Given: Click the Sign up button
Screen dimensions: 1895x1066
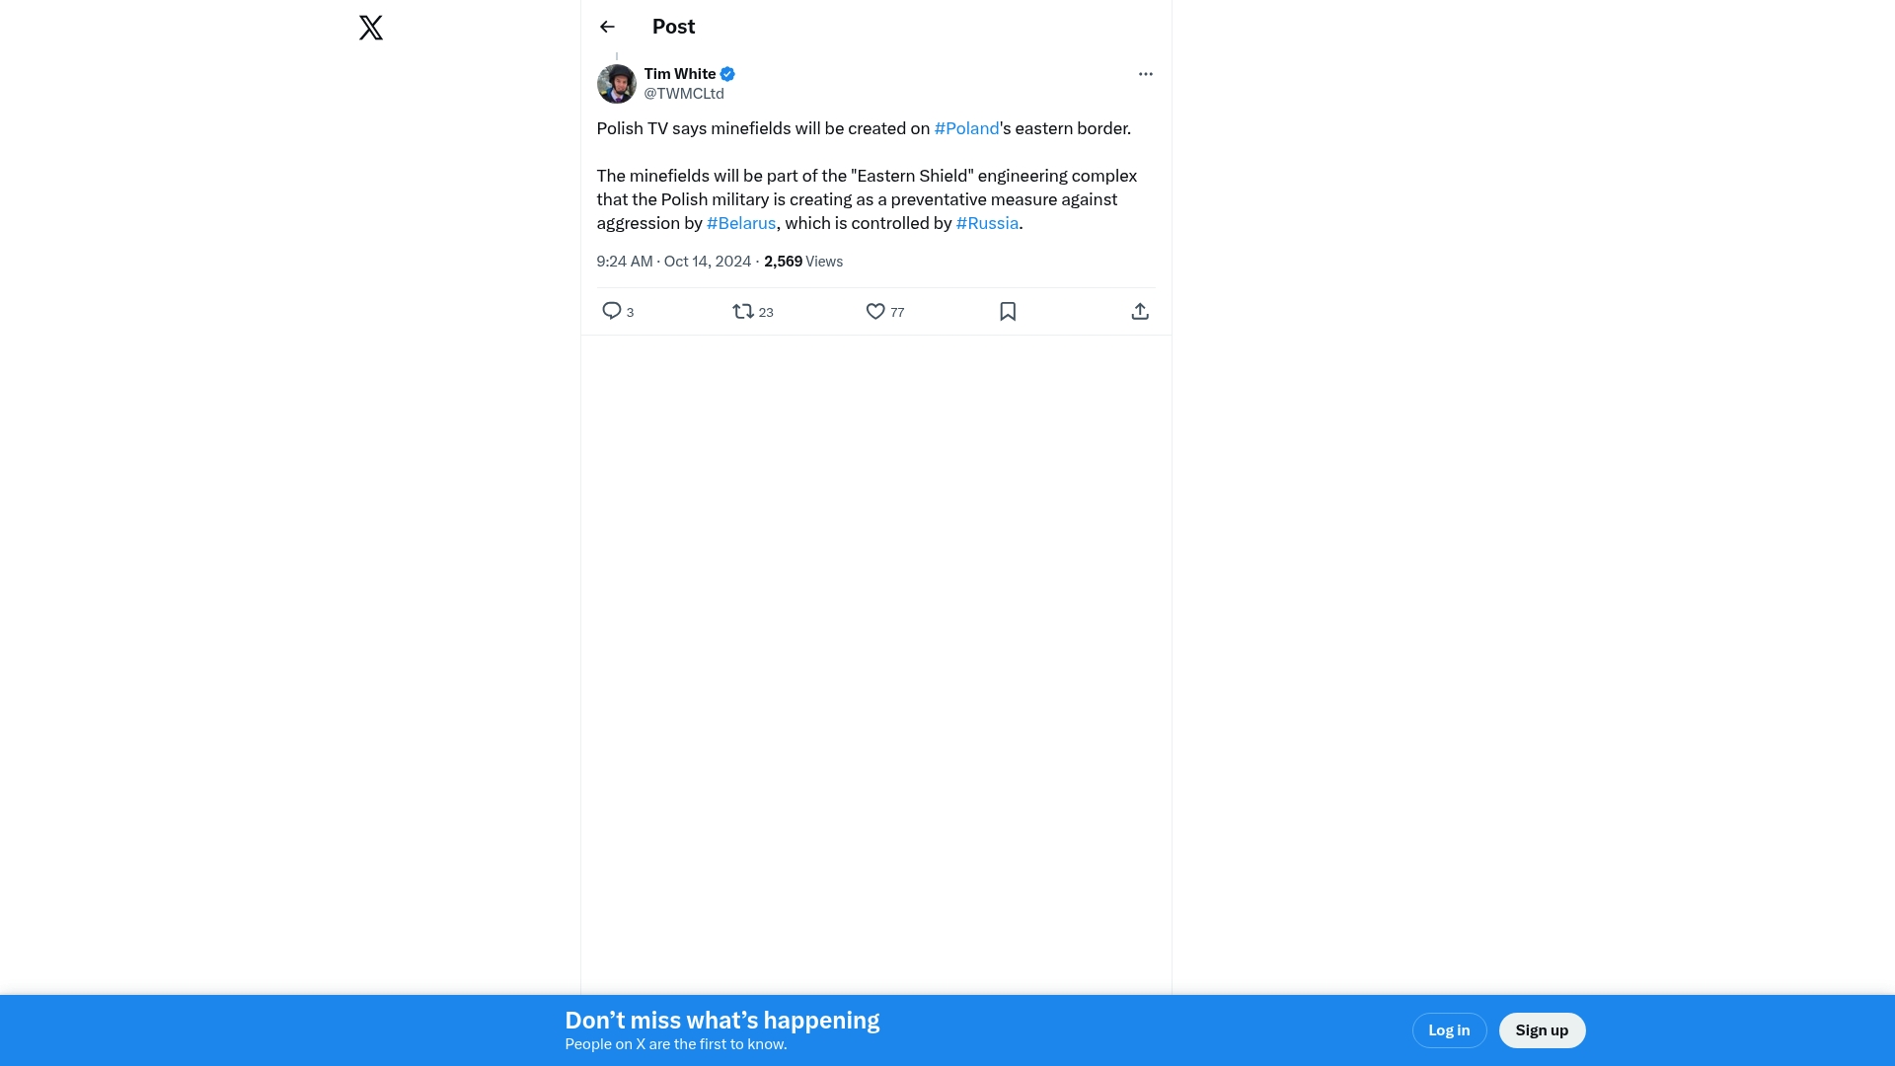Looking at the screenshot, I should [x=1542, y=1030].
